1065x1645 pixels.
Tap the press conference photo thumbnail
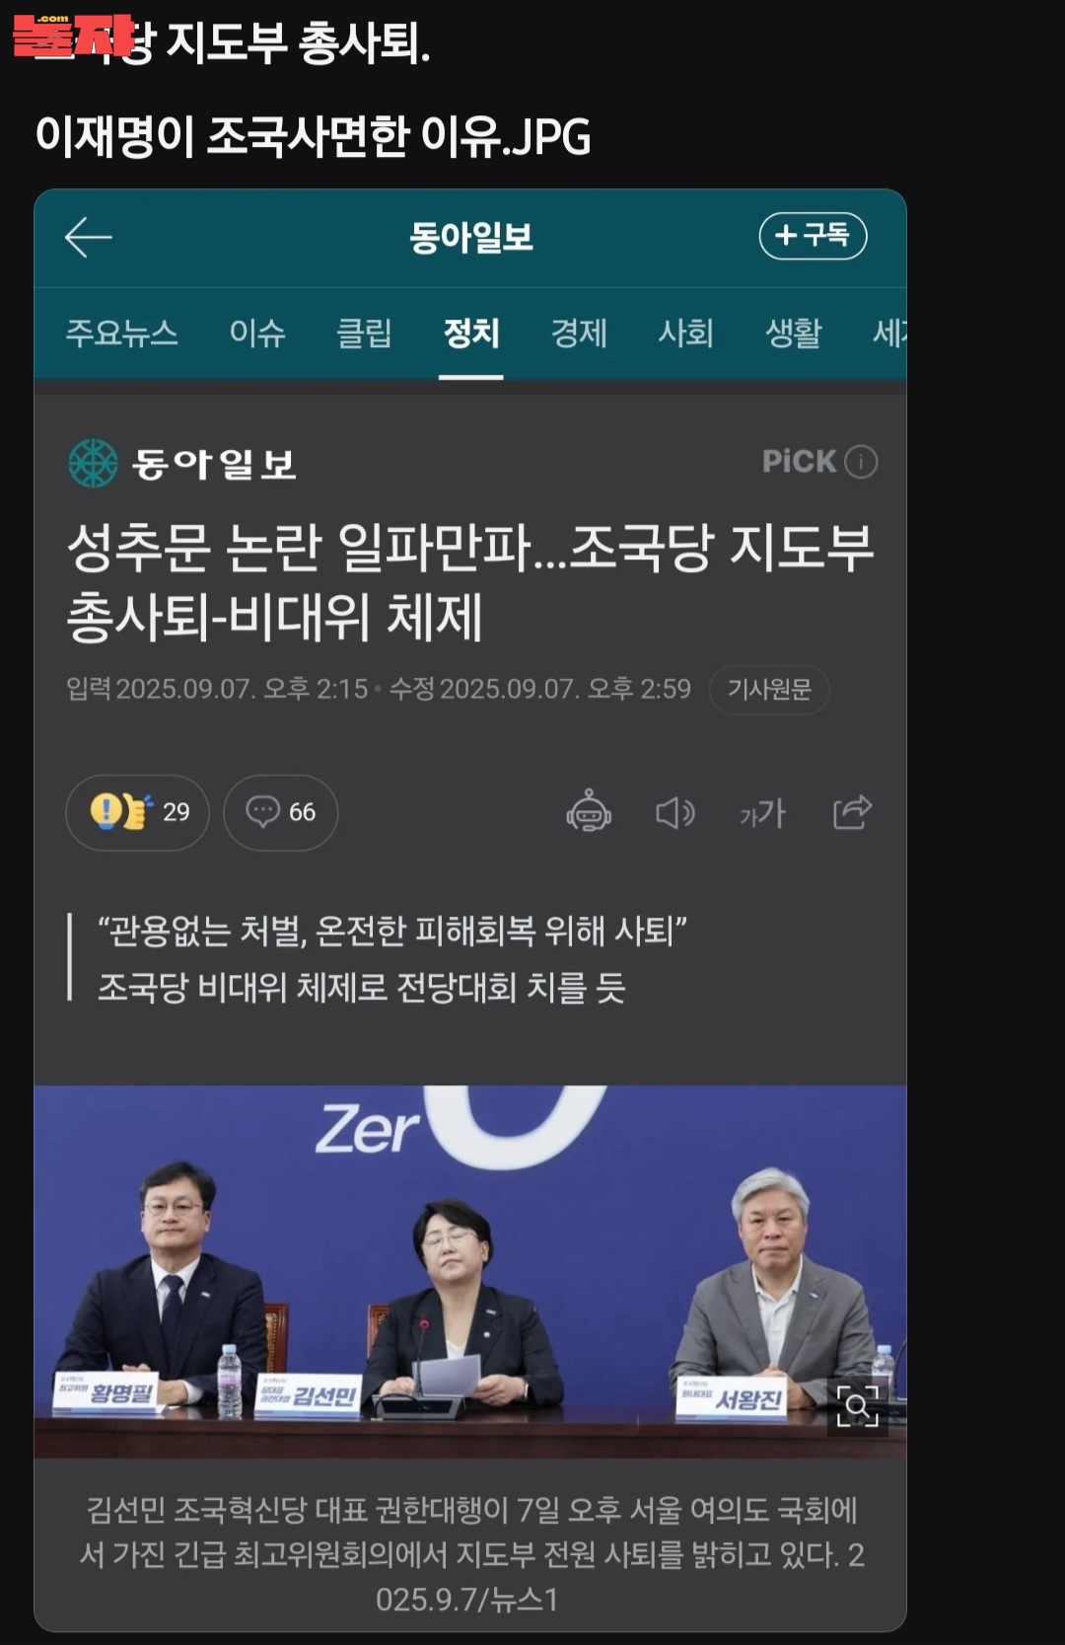click(x=470, y=1271)
